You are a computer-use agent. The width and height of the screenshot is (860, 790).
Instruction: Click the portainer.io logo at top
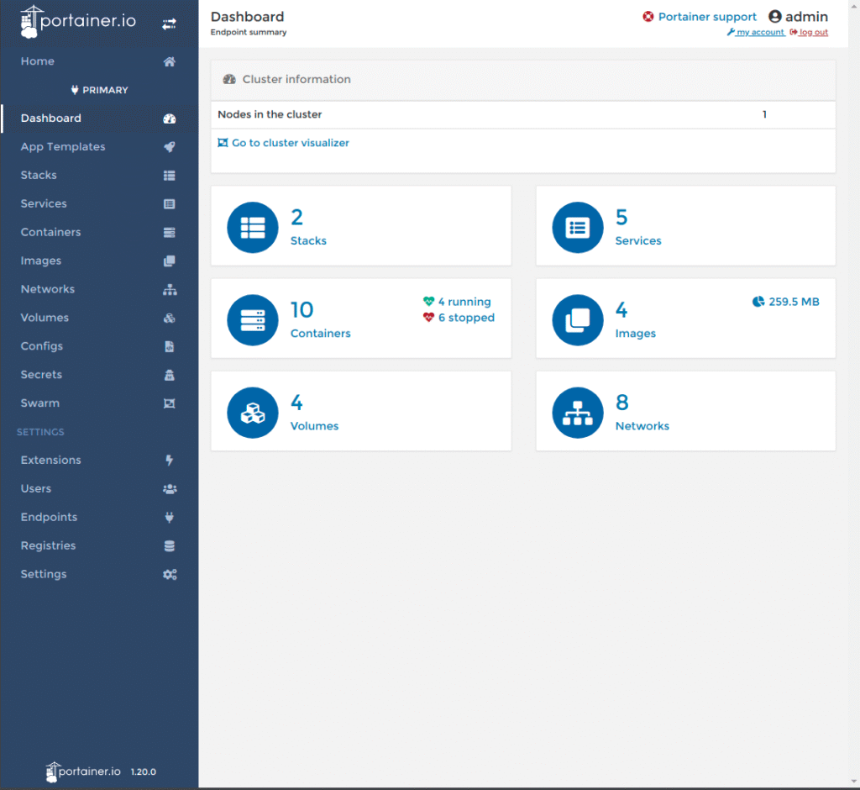[x=78, y=21]
